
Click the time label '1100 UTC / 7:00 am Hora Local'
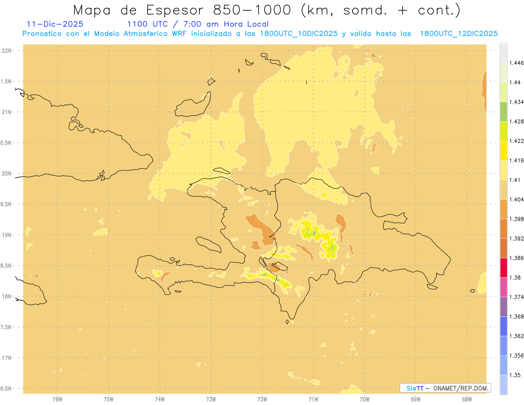point(198,24)
